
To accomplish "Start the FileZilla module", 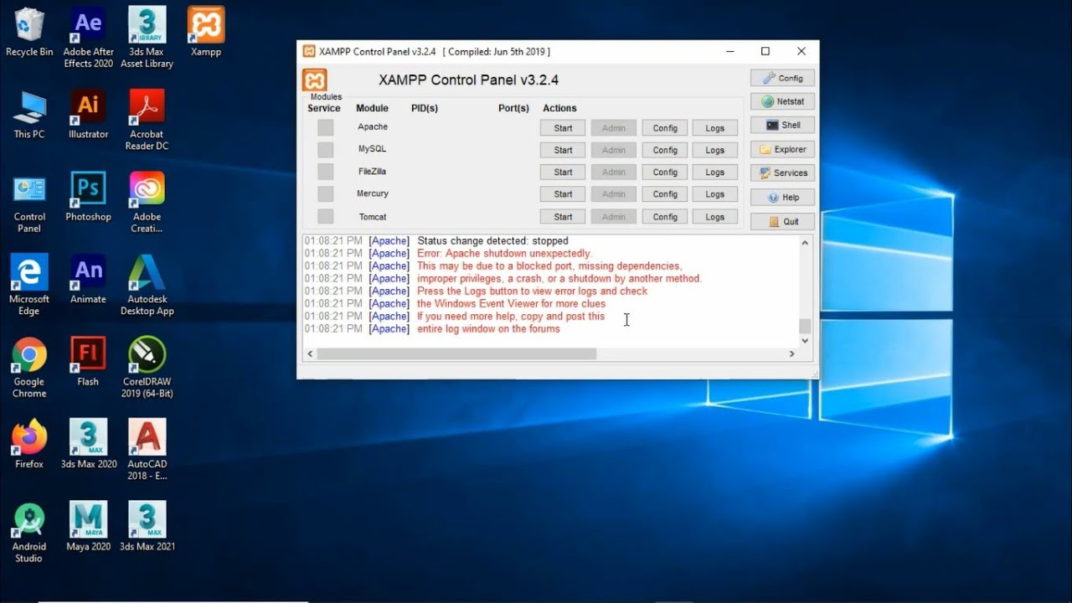I will coord(563,172).
